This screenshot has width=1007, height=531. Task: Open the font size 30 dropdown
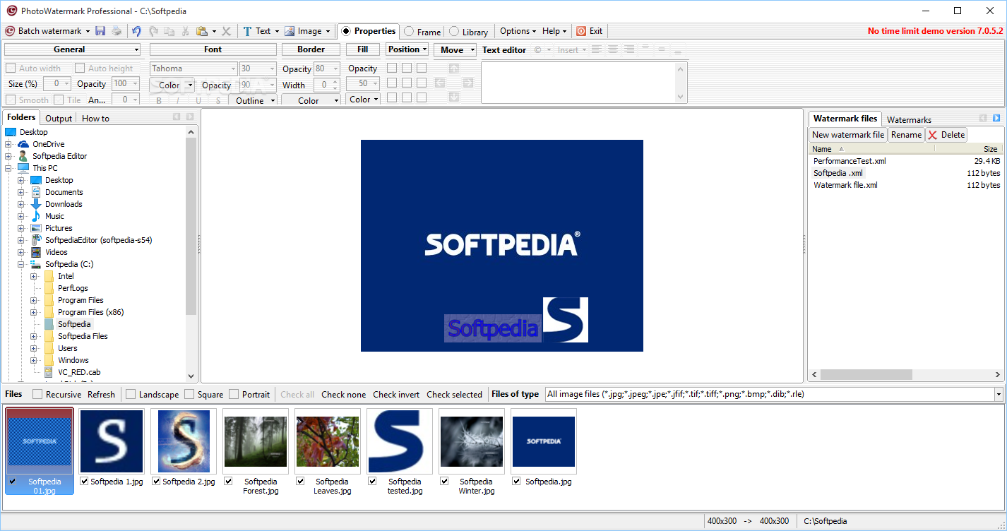point(272,69)
